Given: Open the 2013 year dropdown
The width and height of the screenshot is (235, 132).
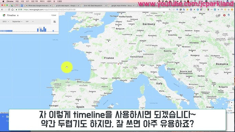Looking at the screenshot, I should pos(6,22).
